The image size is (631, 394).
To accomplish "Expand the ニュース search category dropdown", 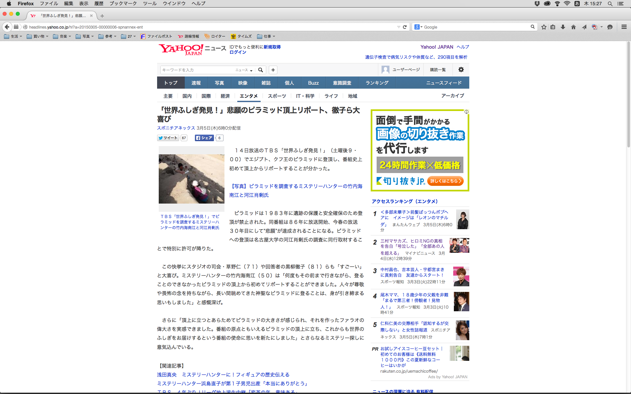I will 244,70.
